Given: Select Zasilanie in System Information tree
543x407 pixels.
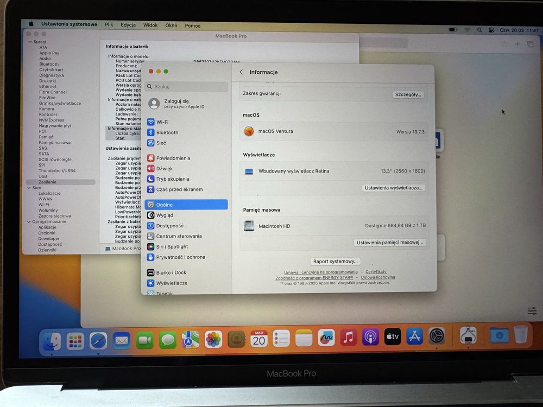Looking at the screenshot, I should click(61, 182).
